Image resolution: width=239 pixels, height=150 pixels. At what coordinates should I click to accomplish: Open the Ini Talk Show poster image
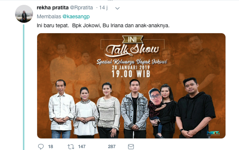[131, 86]
